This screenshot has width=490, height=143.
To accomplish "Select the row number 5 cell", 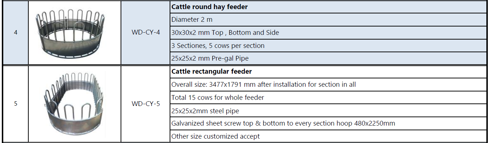I will 15,103.
